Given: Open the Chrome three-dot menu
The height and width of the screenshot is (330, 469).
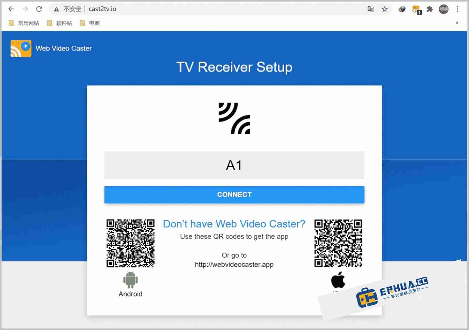Looking at the screenshot, I should point(457,9).
